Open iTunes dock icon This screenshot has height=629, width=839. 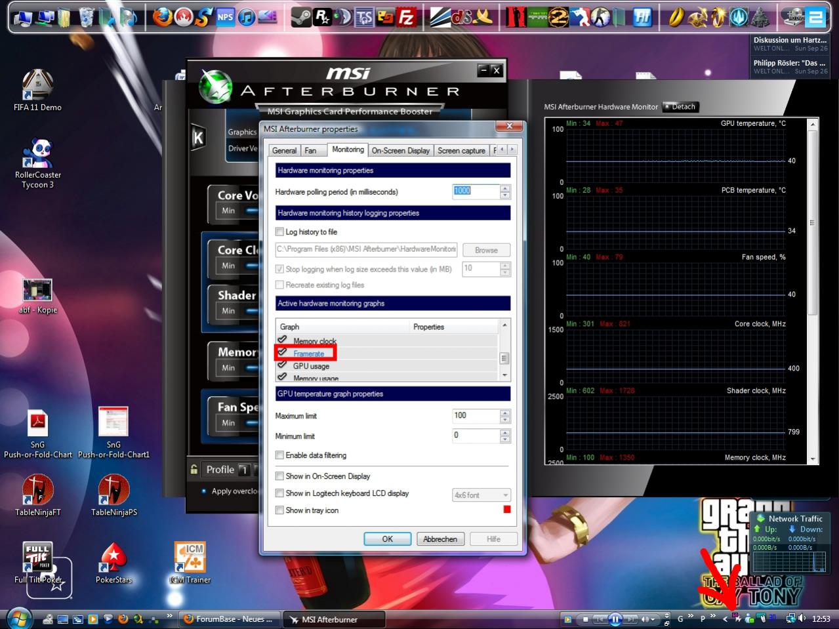click(247, 17)
